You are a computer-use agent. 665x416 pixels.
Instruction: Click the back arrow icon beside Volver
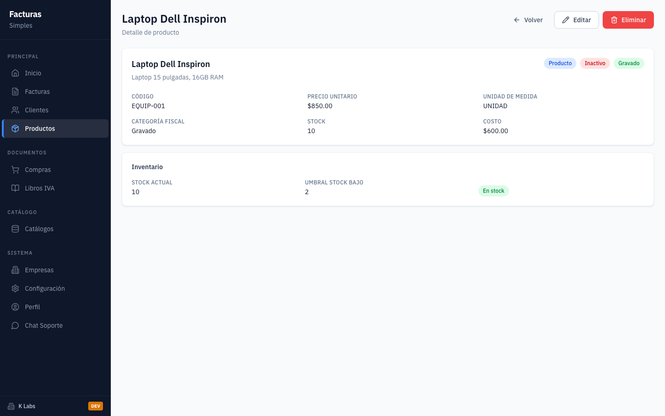tap(517, 20)
